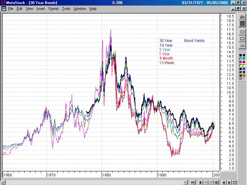The height and width of the screenshot is (185, 247).
Task: Select the ellipse drawing tool
Action: click(x=242, y=32)
